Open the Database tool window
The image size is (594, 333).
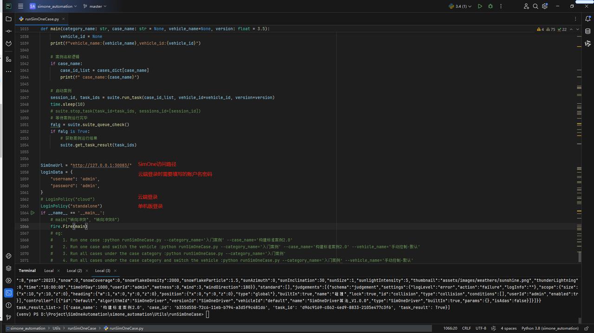click(588, 31)
